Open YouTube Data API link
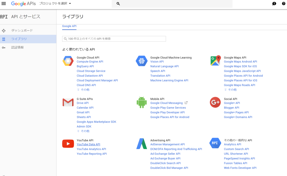 pos(88,144)
